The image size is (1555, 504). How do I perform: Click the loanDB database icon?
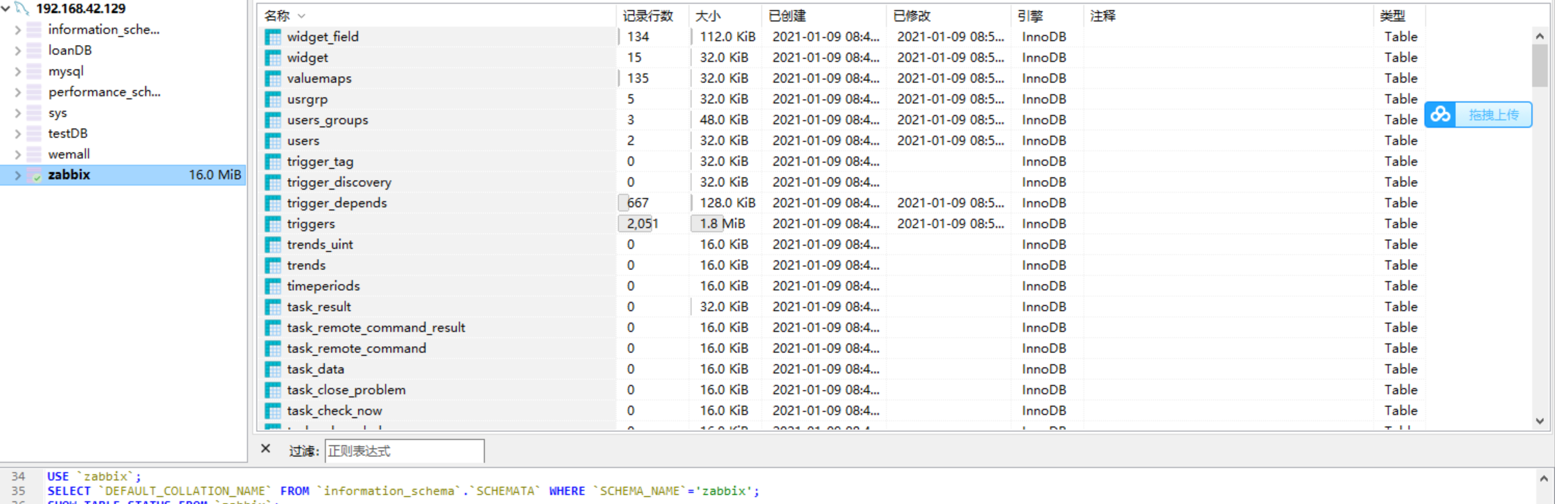34,51
